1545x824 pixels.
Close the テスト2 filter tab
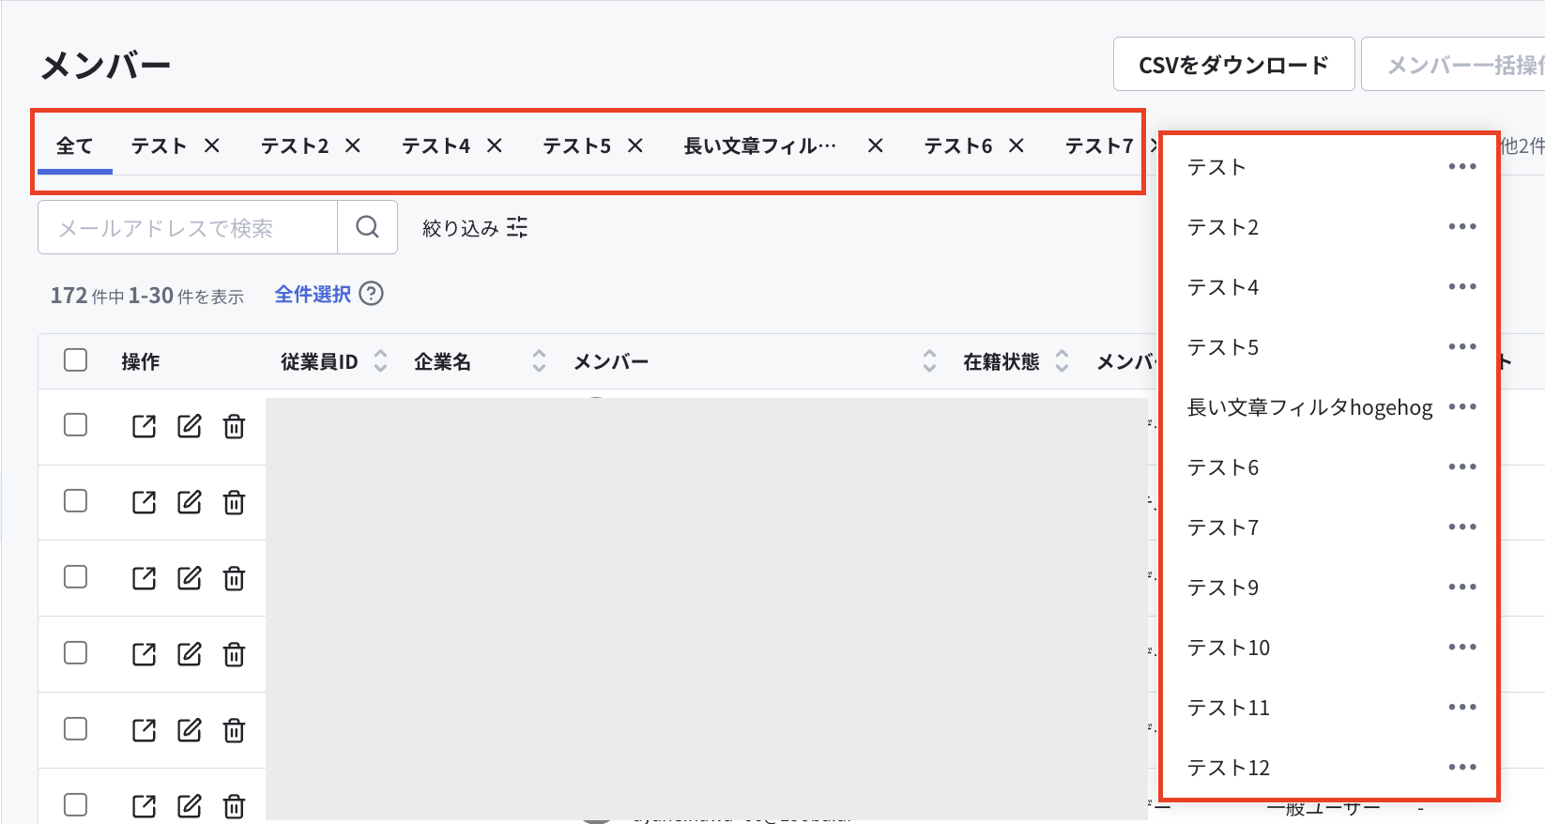point(353,145)
